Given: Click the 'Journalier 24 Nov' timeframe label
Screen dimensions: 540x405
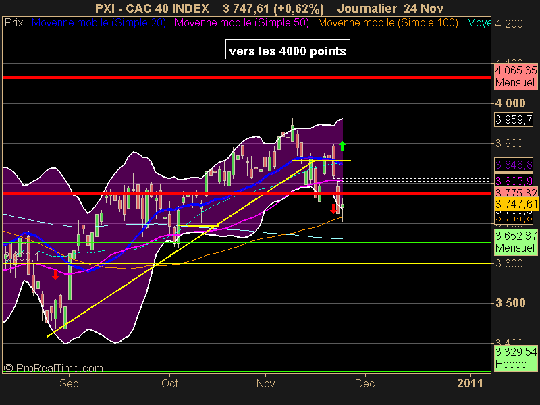Looking at the screenshot, I should pos(390,8).
